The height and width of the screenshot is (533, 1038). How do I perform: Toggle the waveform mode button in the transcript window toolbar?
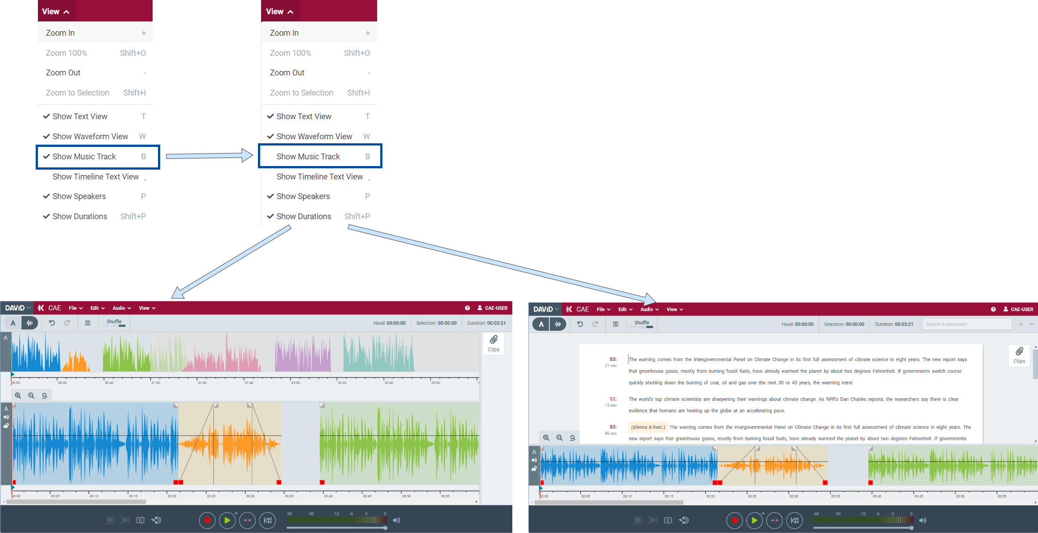coord(558,324)
